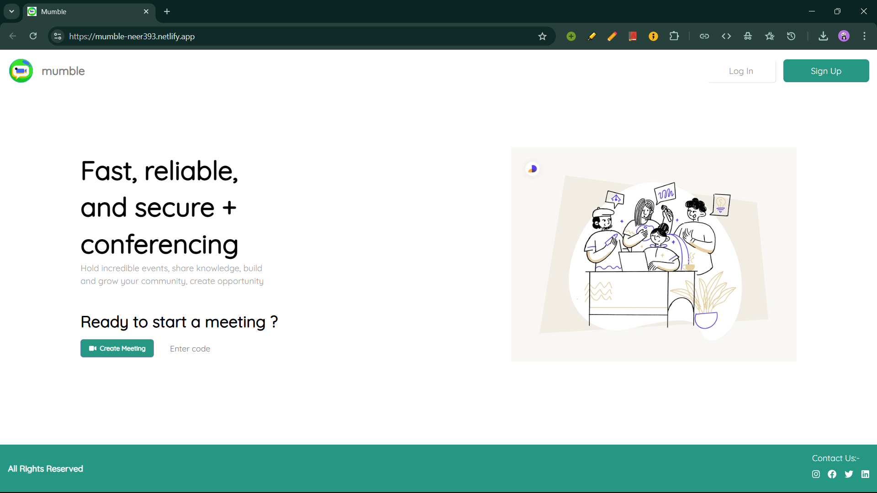877x493 pixels.
Task: Open the browsing history icon
Action: click(x=791, y=36)
